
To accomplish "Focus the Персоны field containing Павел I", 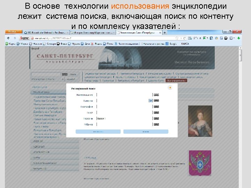I will pos(124,118).
